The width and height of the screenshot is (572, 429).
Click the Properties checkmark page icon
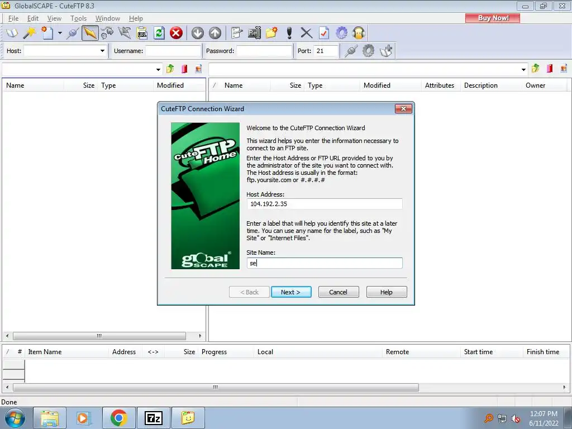324,33
